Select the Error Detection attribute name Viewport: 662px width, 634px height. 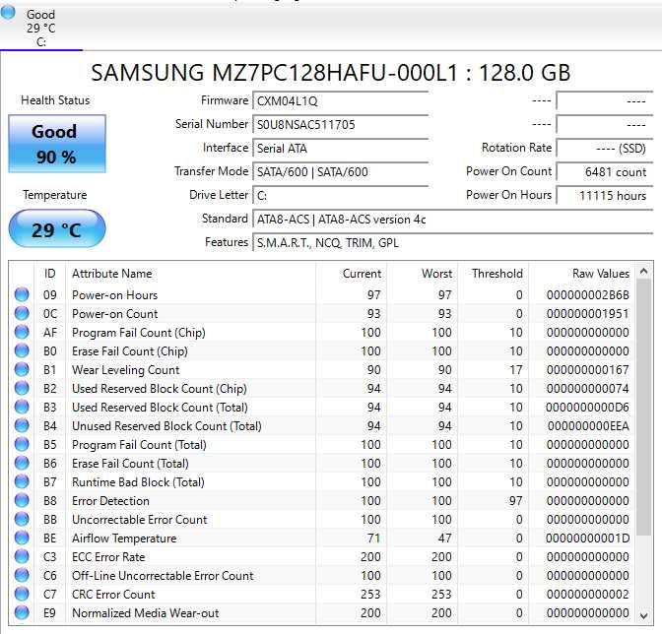coord(110,501)
